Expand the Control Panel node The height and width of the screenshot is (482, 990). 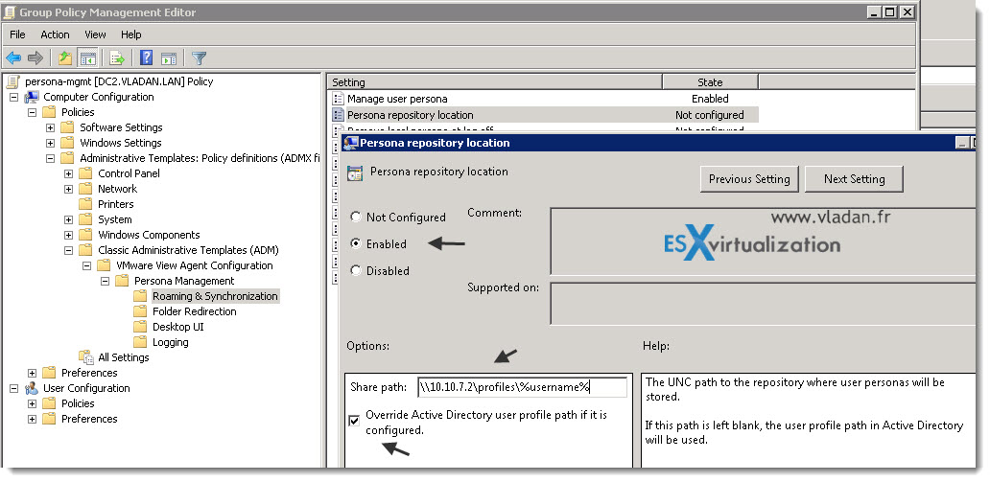[x=69, y=173]
